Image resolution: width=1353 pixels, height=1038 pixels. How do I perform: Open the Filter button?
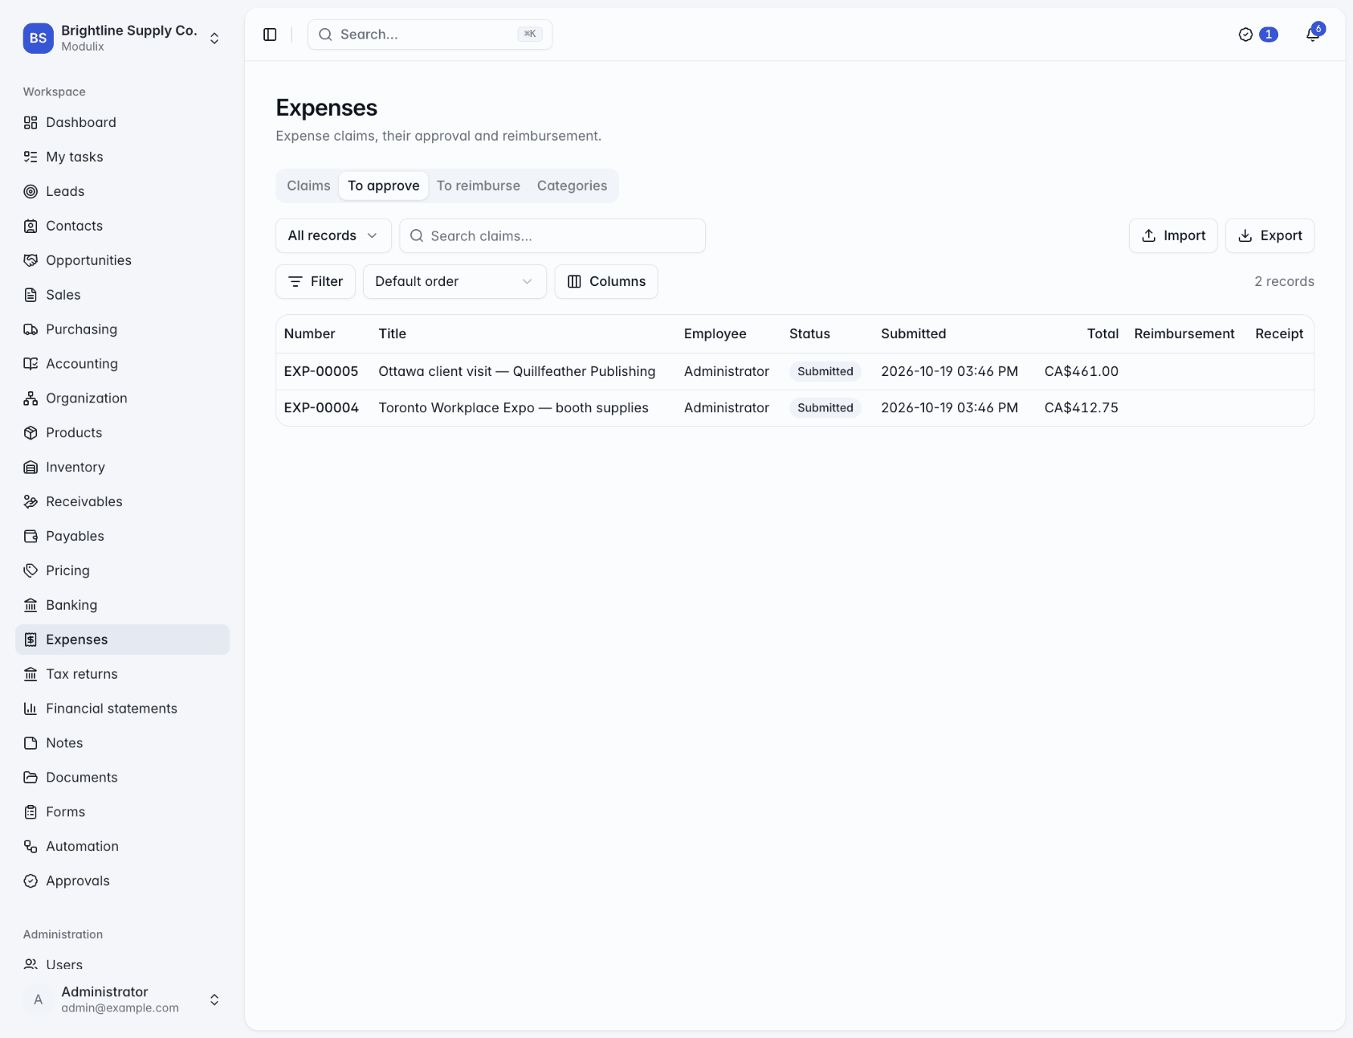[316, 281]
